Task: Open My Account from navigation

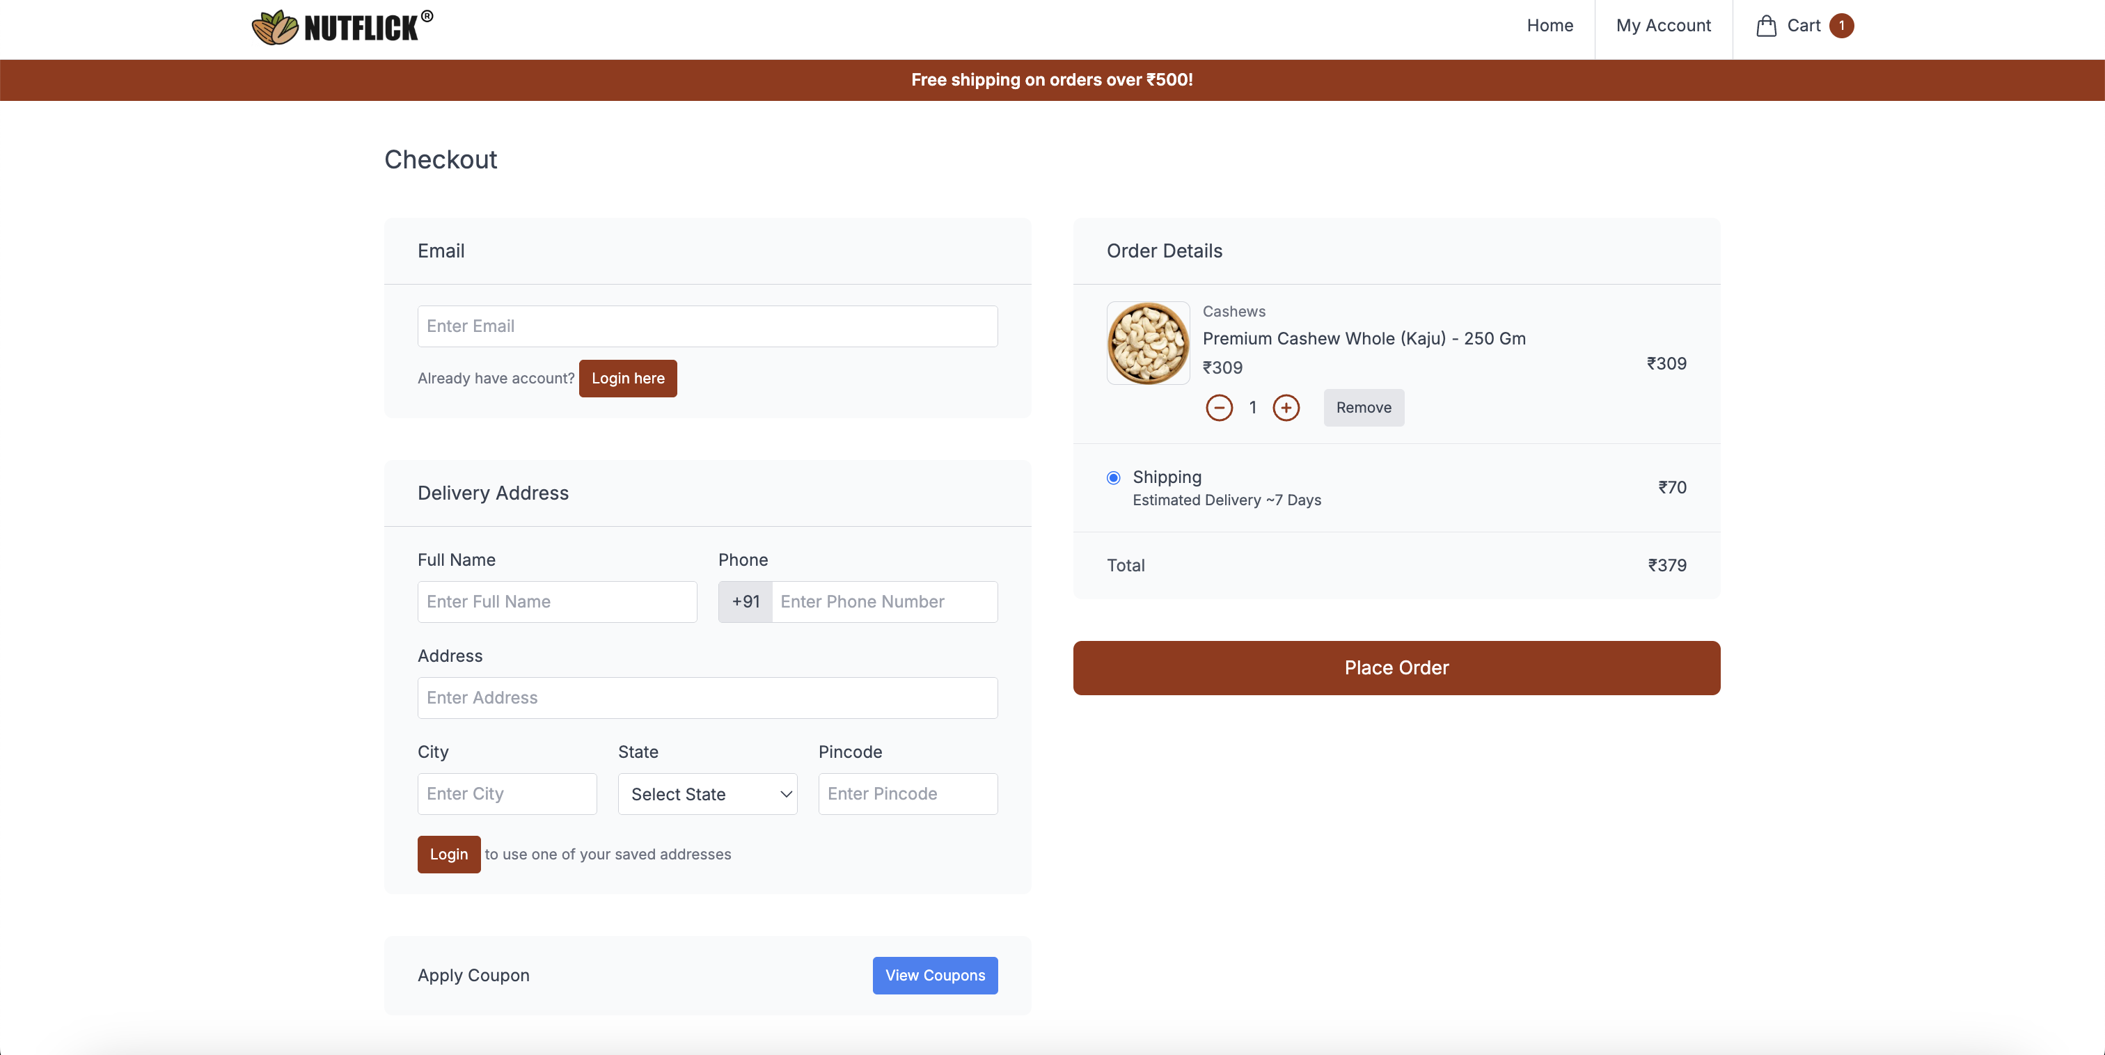Action: tap(1663, 26)
